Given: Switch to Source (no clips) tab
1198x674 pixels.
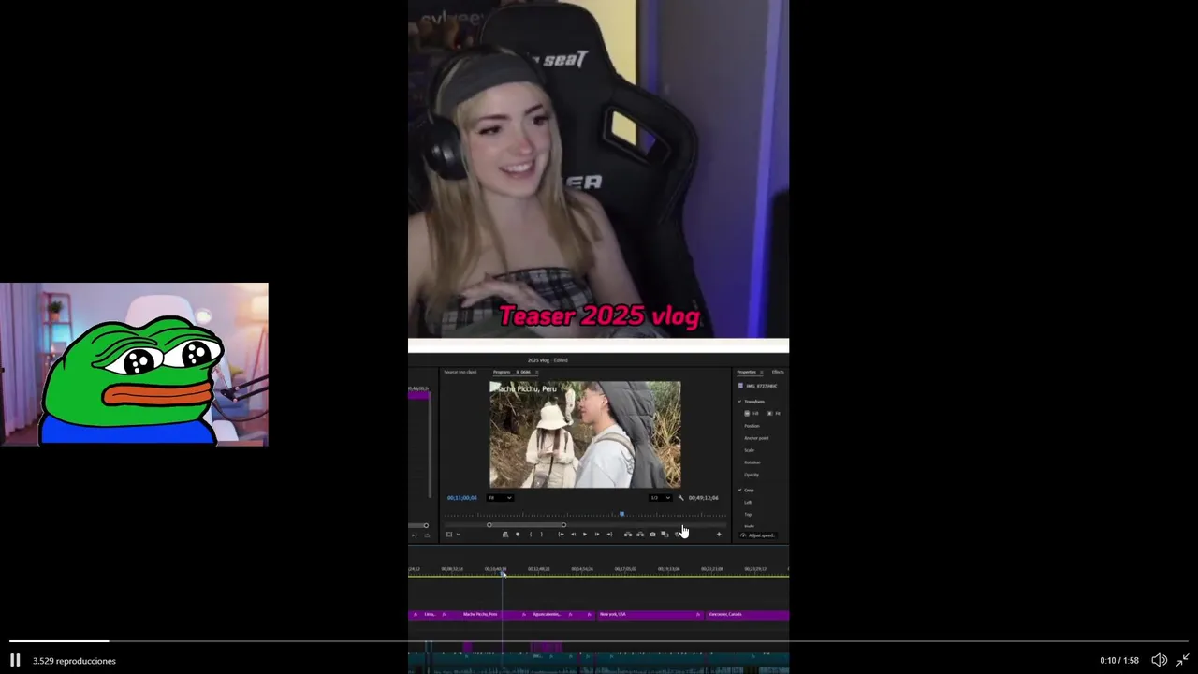Looking at the screenshot, I should [x=460, y=372].
